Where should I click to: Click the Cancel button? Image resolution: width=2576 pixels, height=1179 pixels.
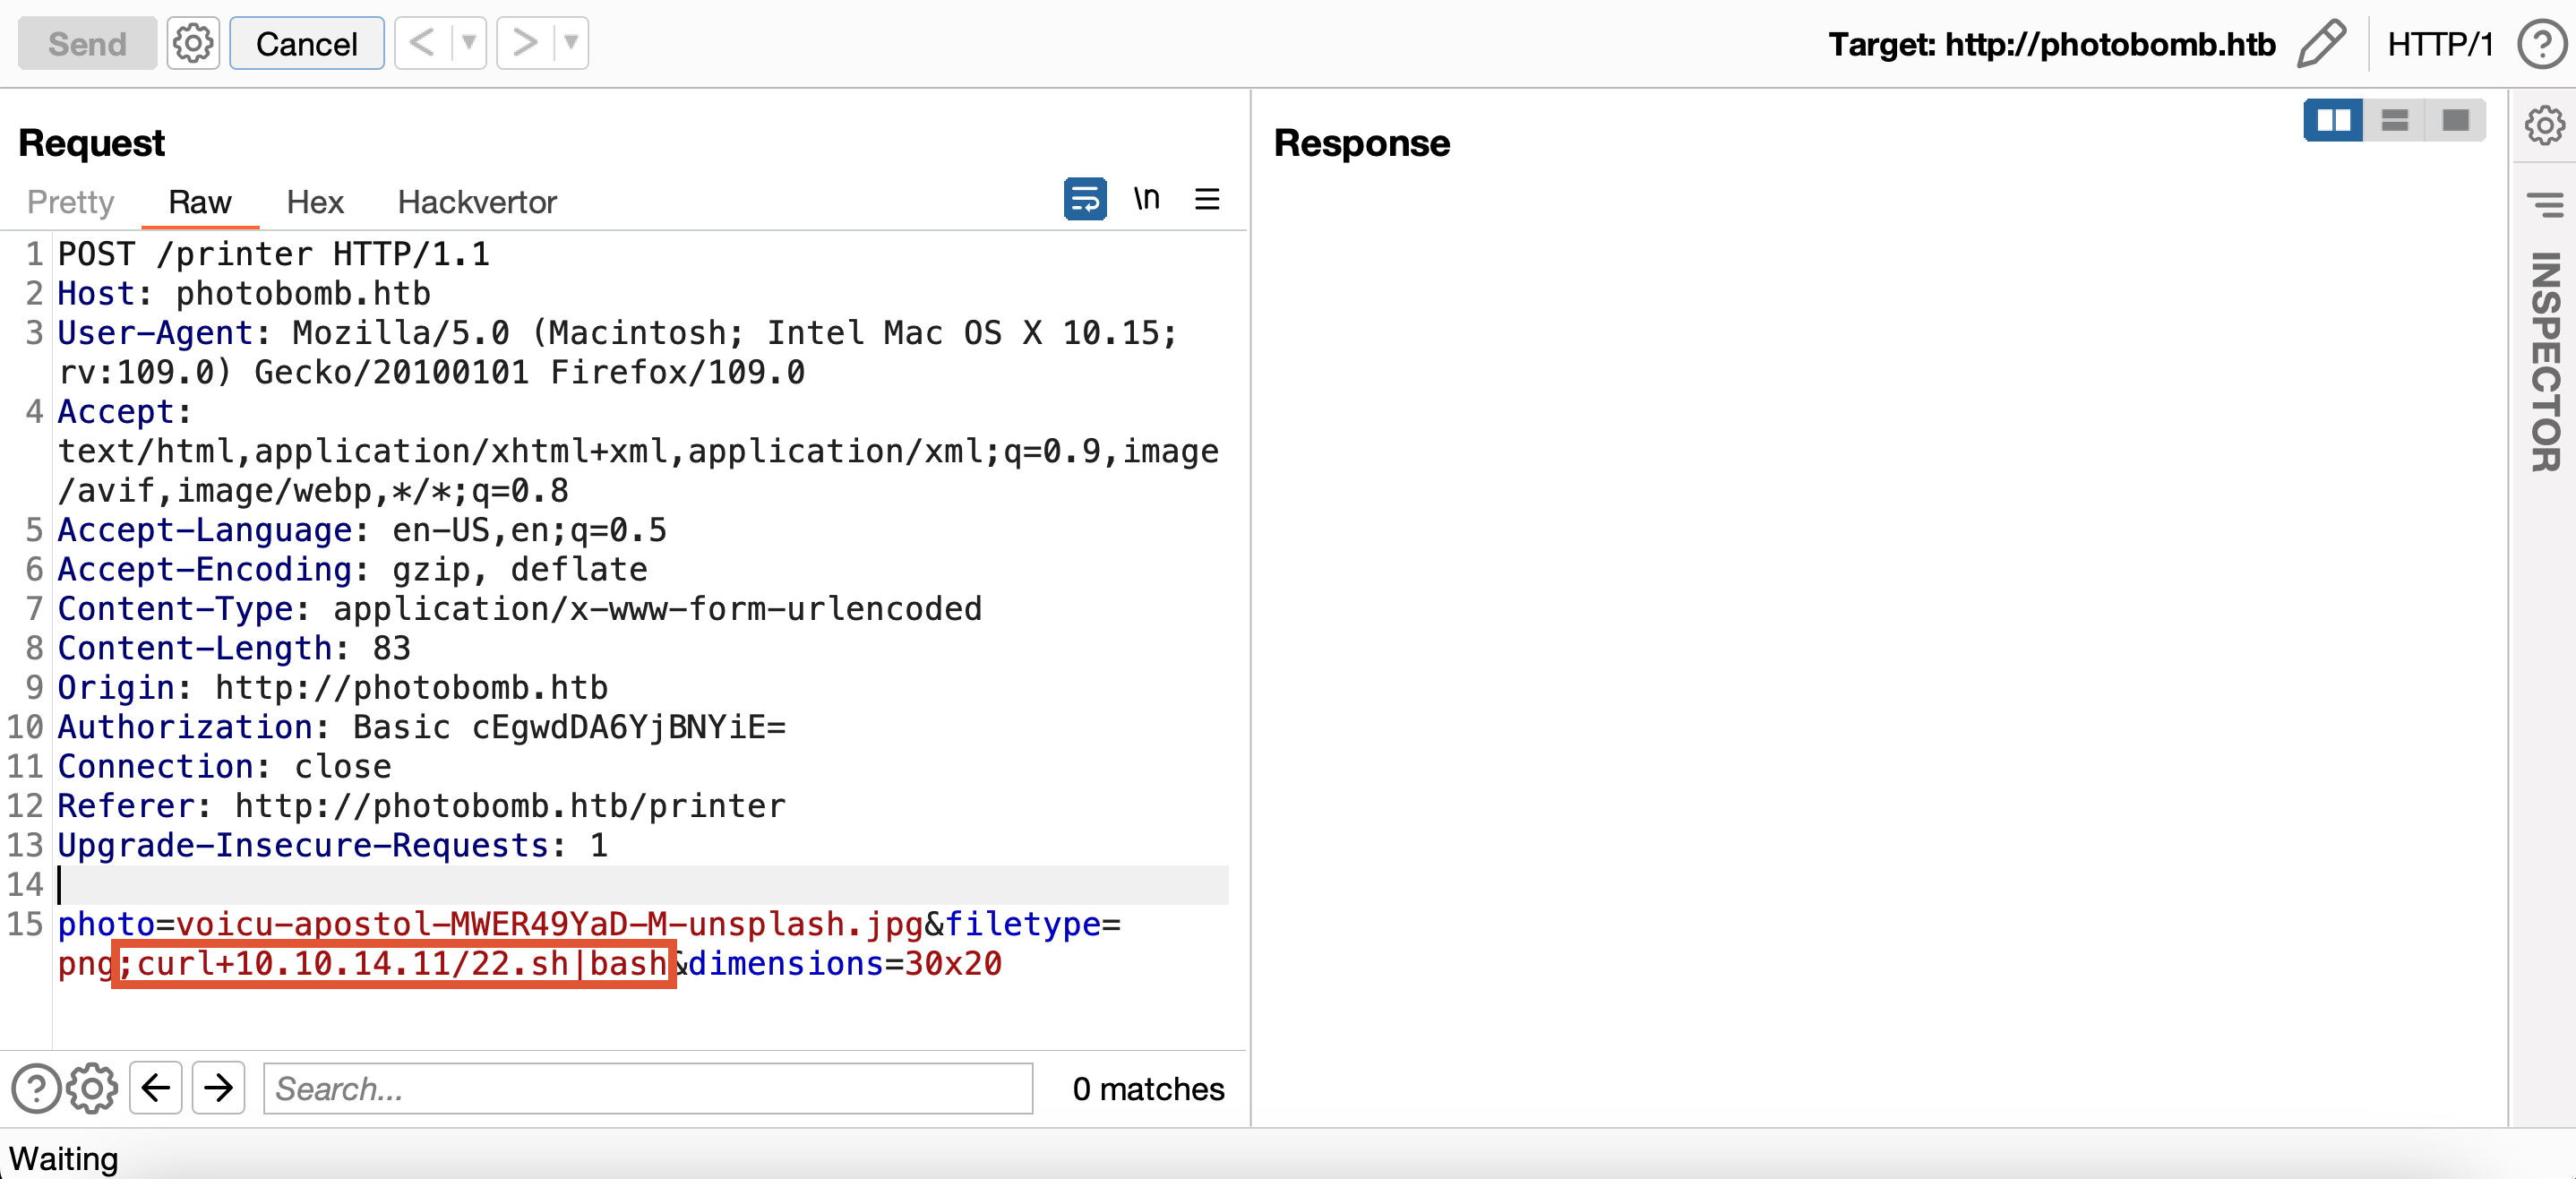pos(306,43)
